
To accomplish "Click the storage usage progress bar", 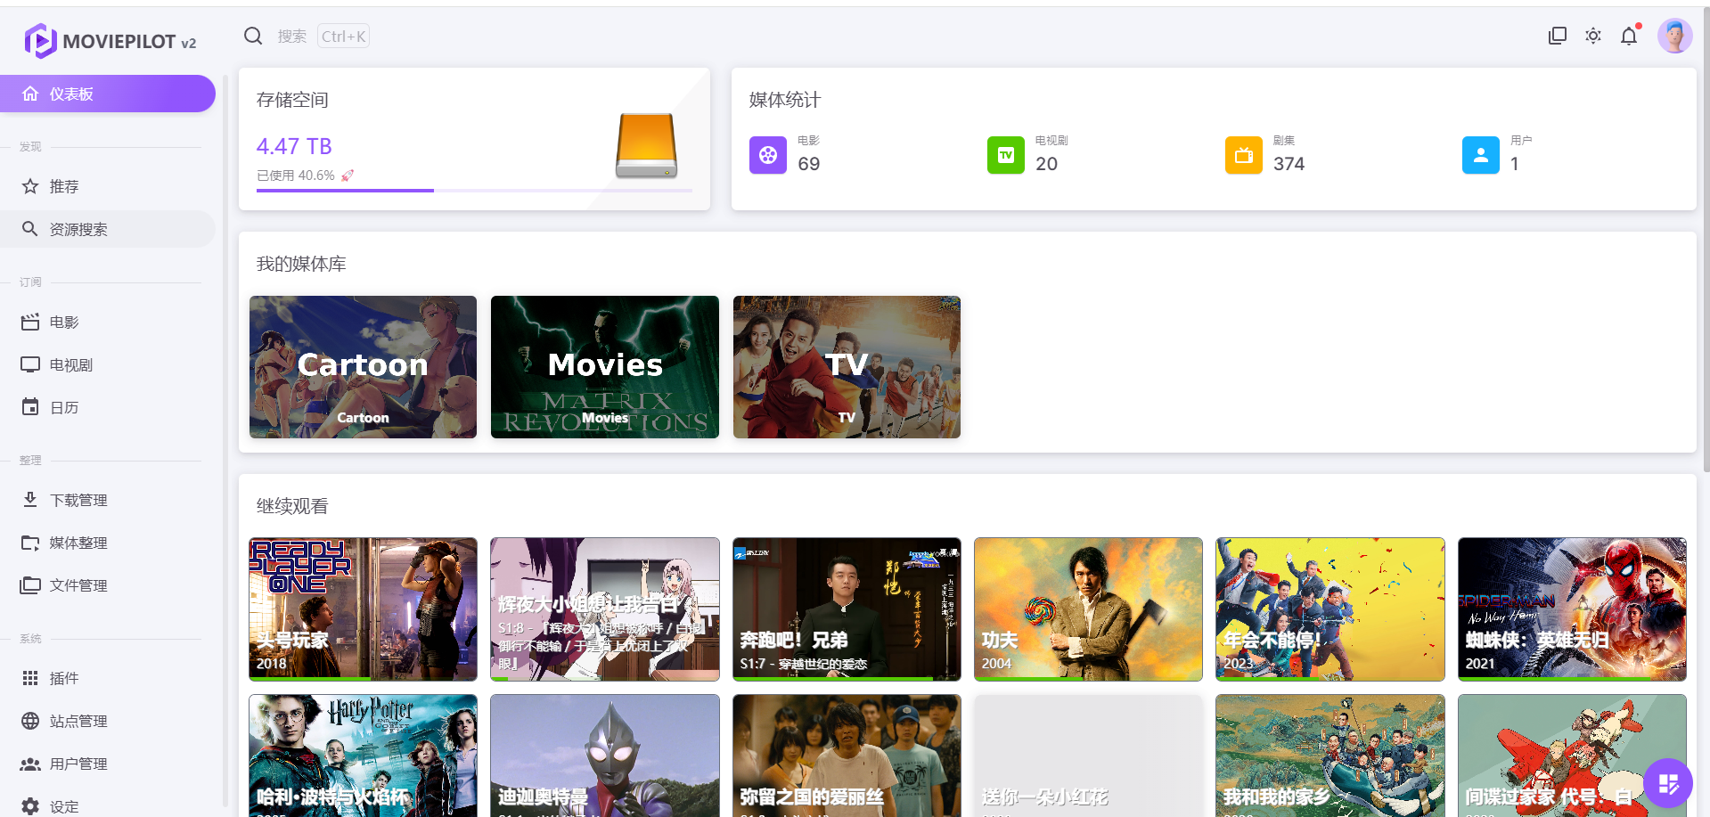I will click(x=474, y=191).
